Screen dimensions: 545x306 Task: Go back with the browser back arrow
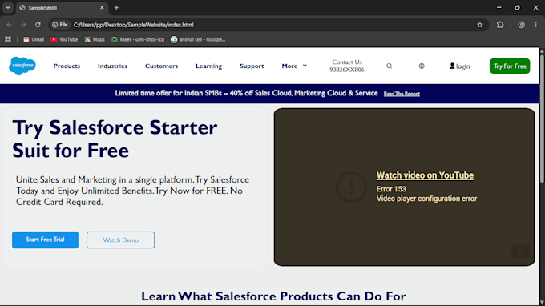click(x=9, y=25)
